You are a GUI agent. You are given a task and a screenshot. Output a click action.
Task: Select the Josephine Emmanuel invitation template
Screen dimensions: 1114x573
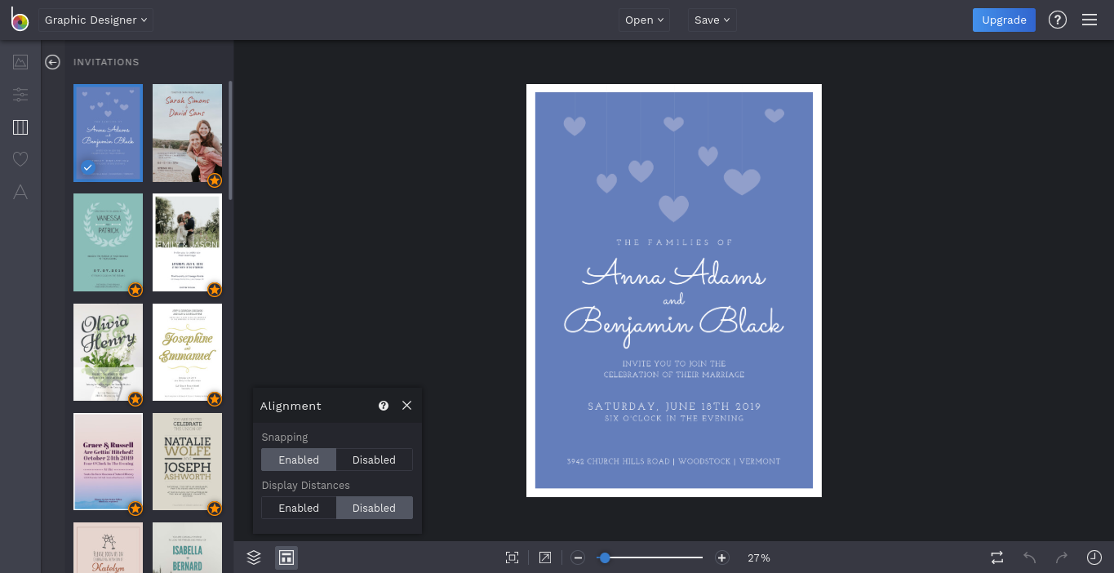point(187,352)
